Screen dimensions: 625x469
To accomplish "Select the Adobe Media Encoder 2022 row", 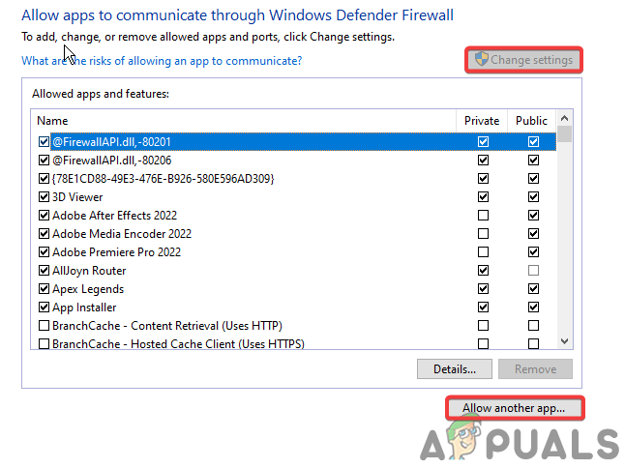I will point(121,234).
